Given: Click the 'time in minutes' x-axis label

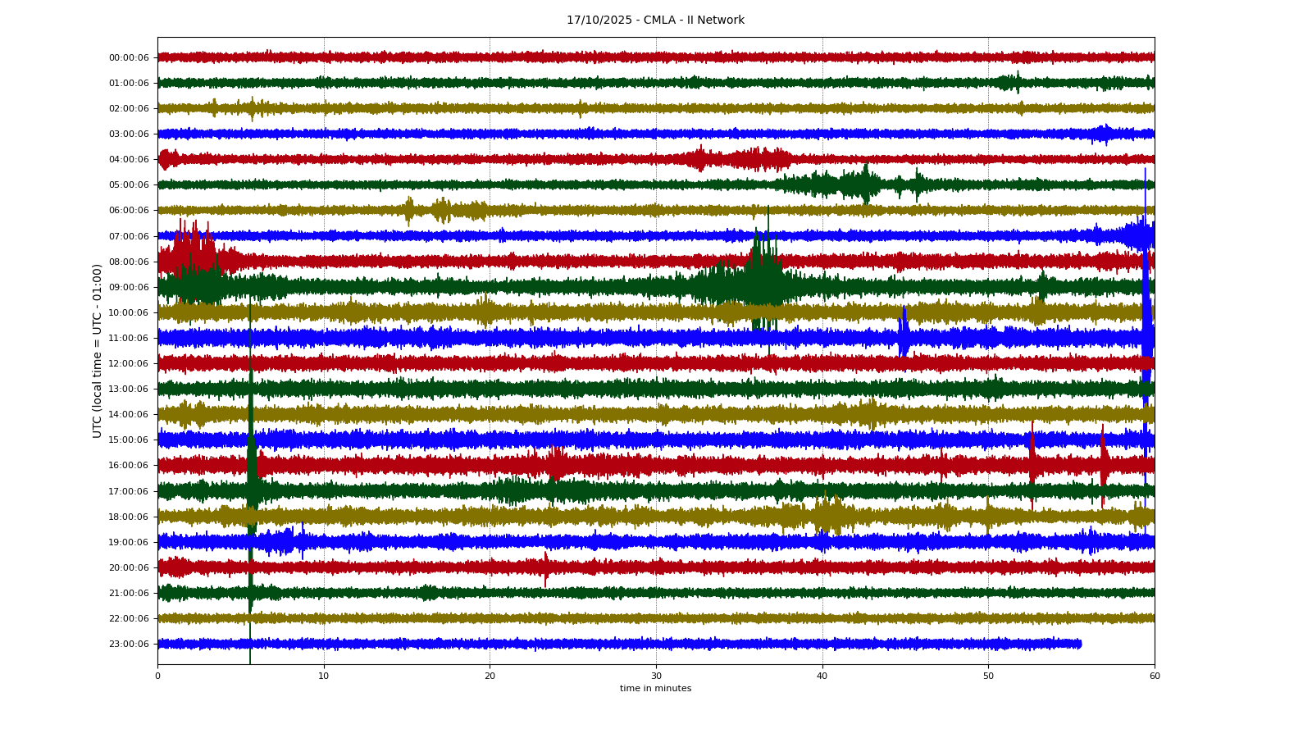Looking at the screenshot, I should point(655,689).
